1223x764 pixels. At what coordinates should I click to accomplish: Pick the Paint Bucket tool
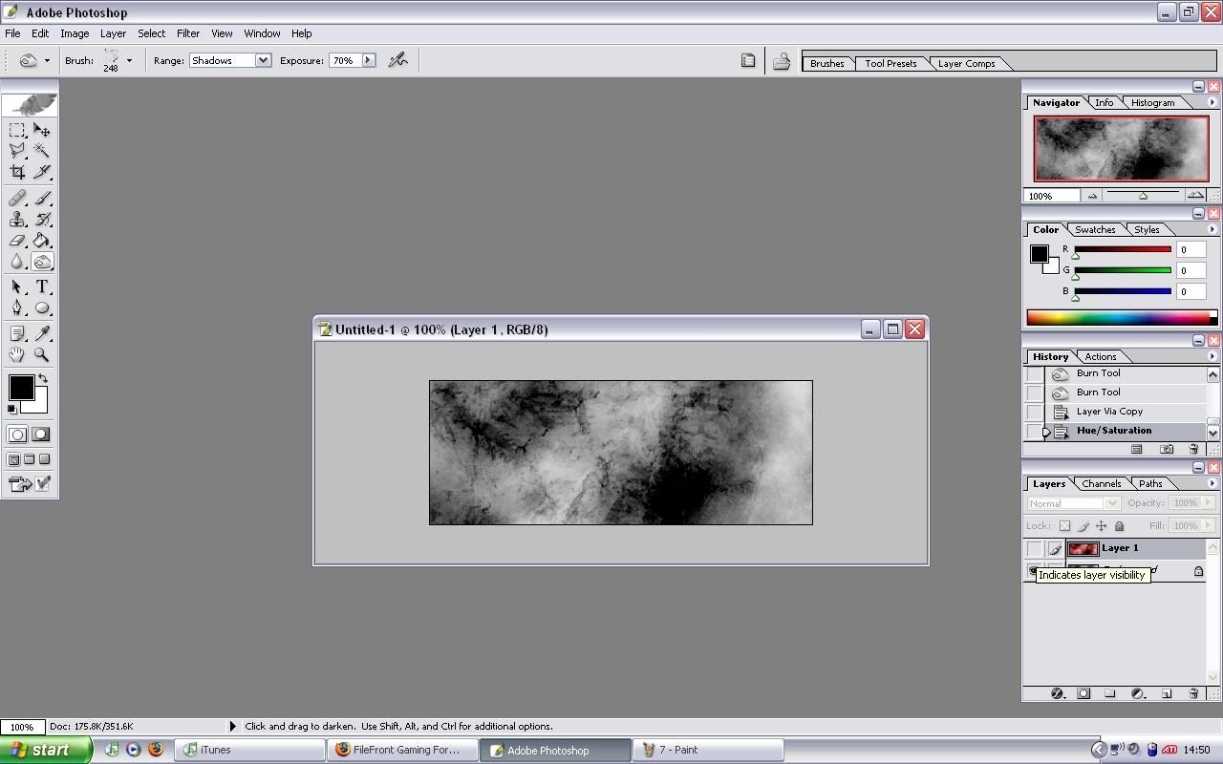pos(42,241)
